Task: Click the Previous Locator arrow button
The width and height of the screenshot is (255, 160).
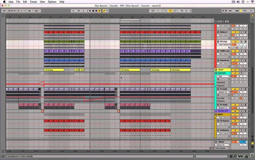Action: 216,22
